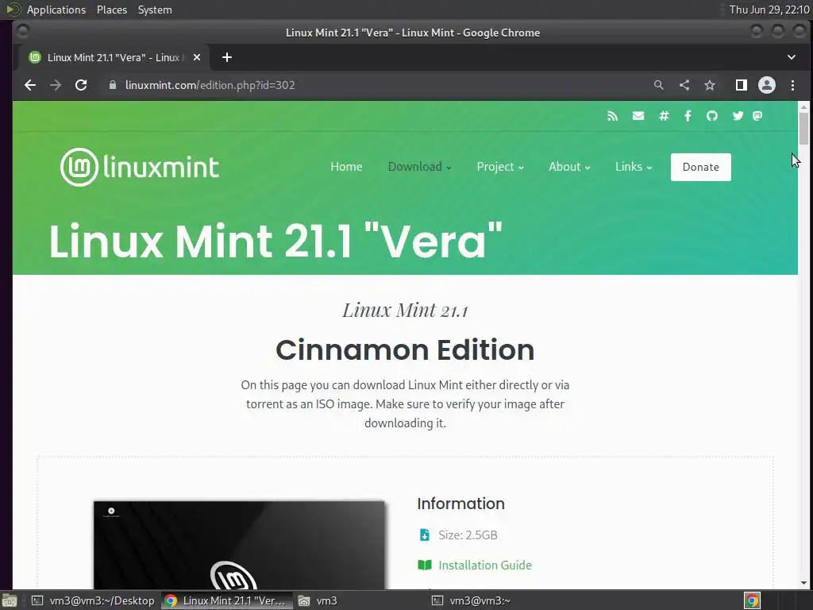Click the scrollbar down arrow
The height and width of the screenshot is (610, 813).
click(803, 583)
